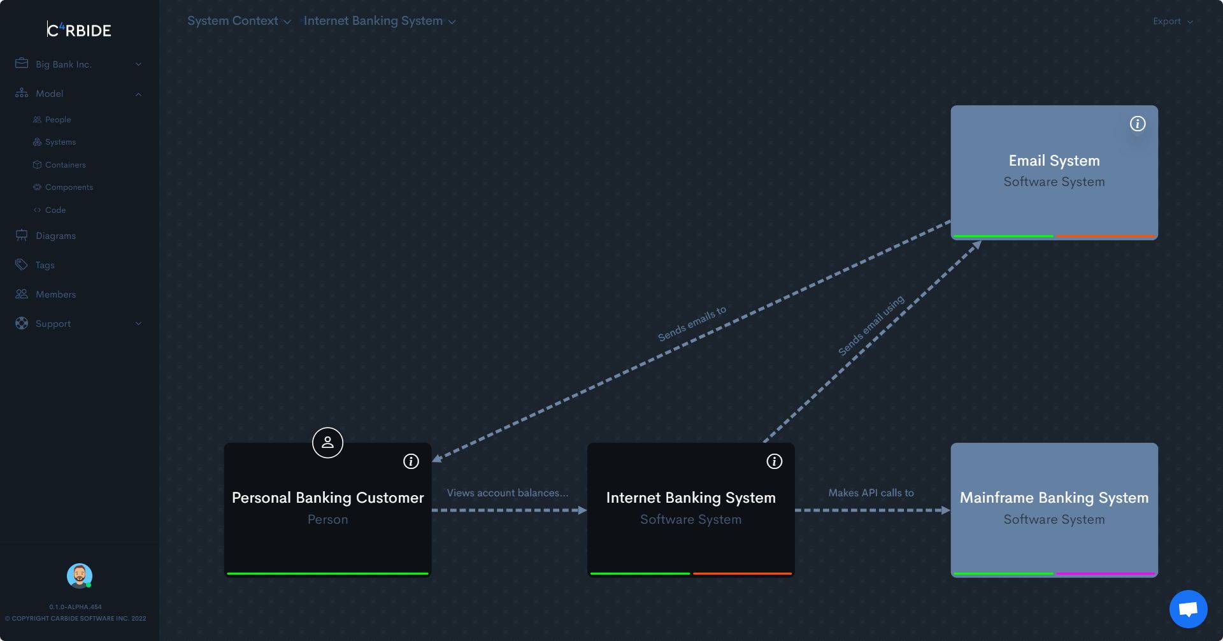Open the System Context view selector
The image size is (1223, 641).
[x=239, y=20]
